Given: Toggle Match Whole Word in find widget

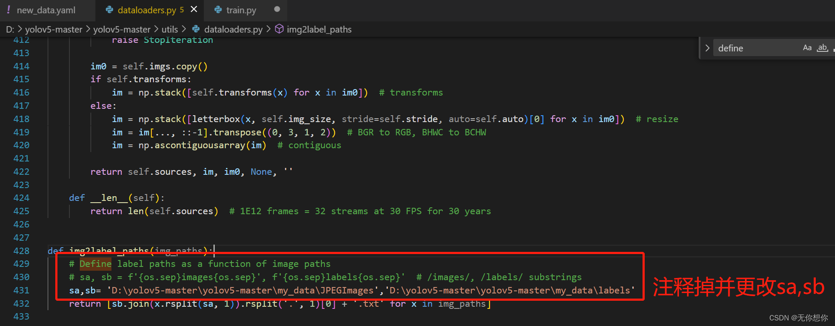Looking at the screenshot, I should tap(822, 48).
